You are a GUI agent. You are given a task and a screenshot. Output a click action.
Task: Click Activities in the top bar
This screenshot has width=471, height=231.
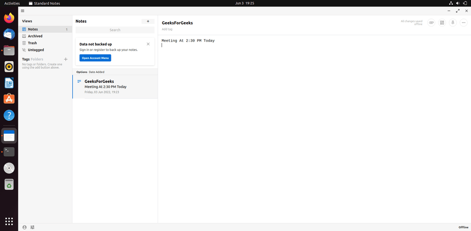point(12,3)
